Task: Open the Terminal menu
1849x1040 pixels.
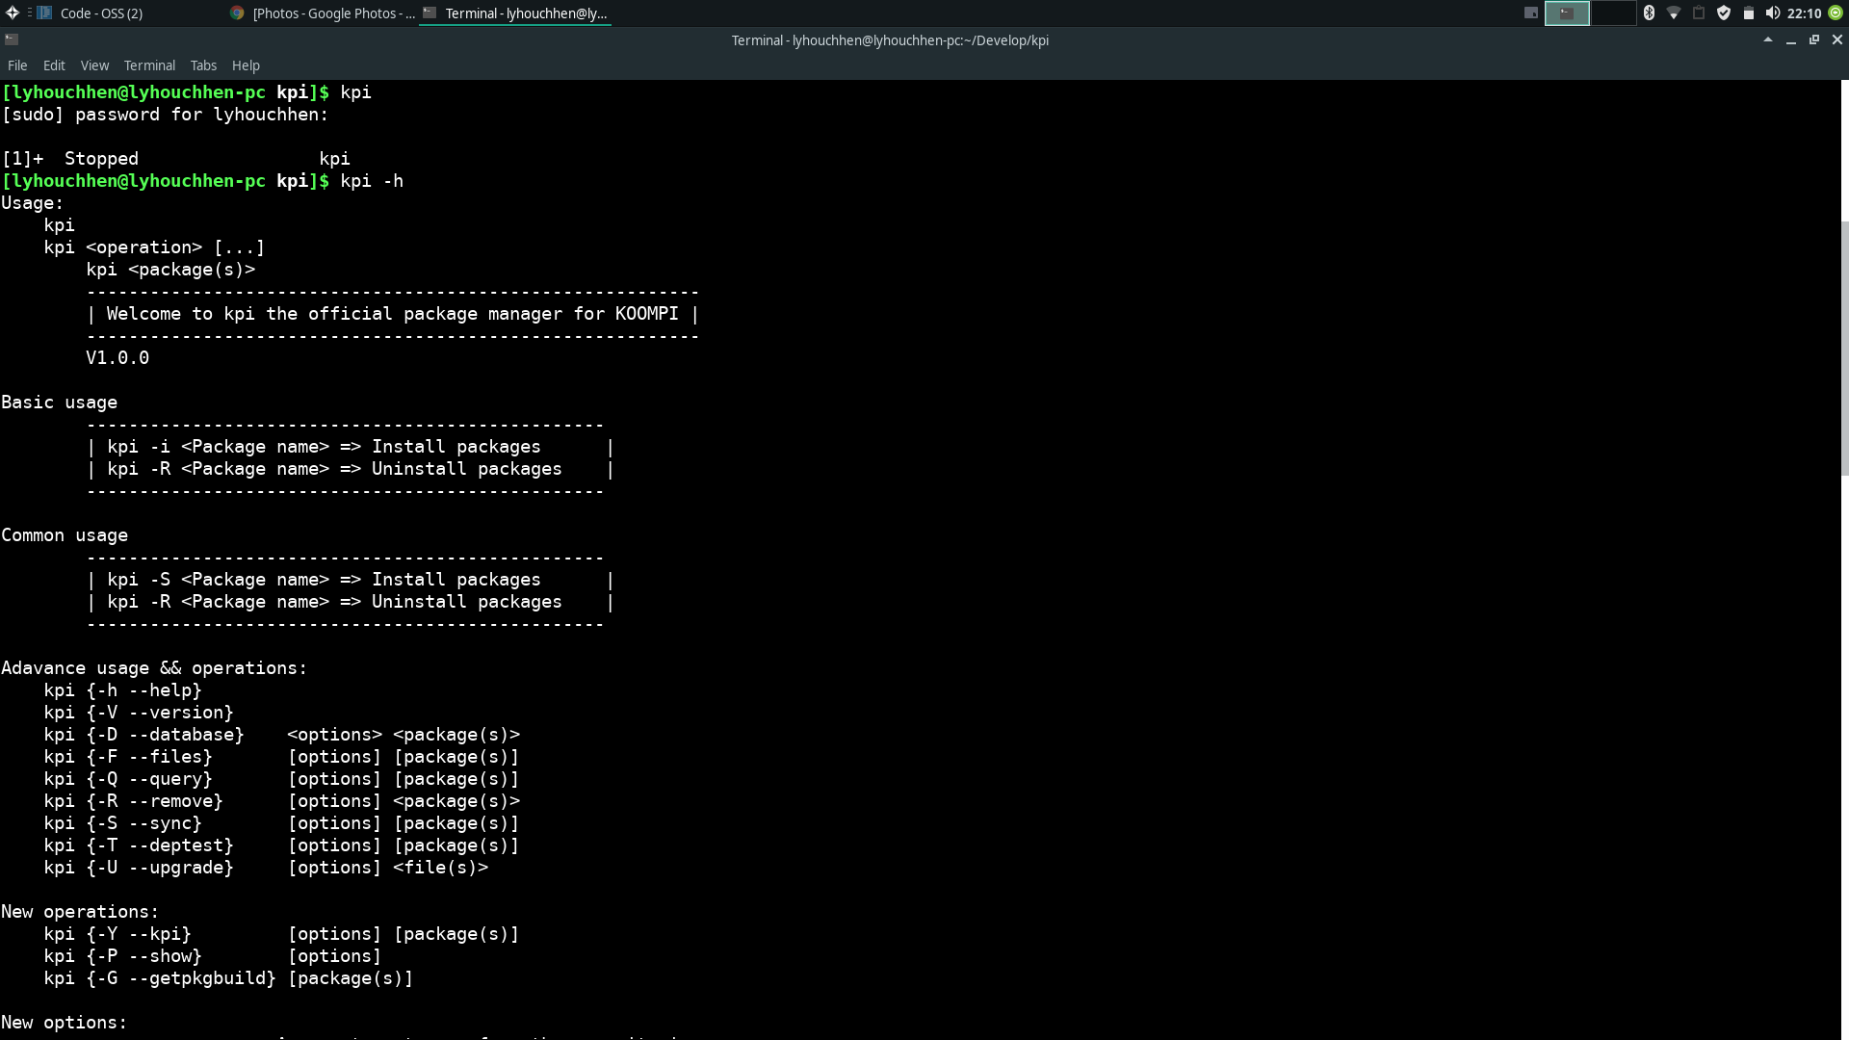Action: click(149, 65)
